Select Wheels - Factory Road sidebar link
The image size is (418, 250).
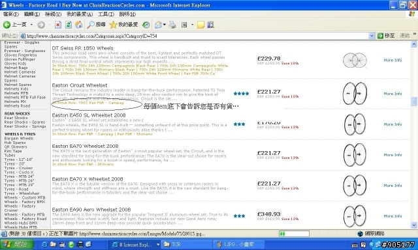coord(25,219)
